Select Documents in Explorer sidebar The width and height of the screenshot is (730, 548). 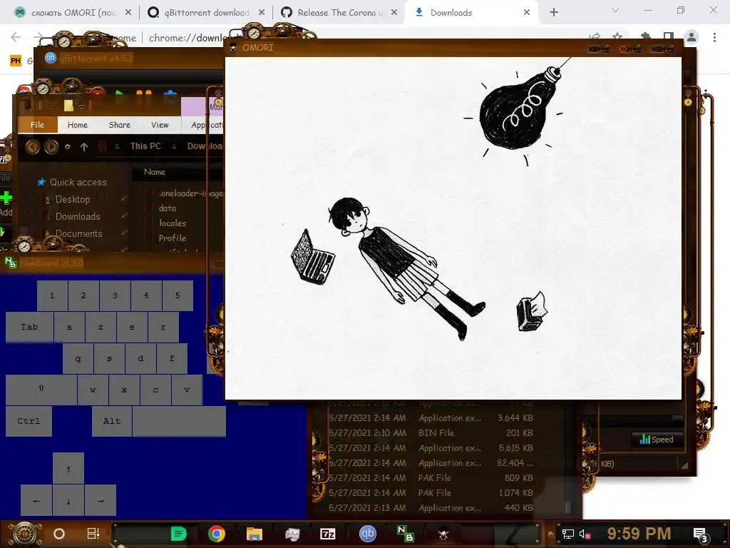coord(78,234)
